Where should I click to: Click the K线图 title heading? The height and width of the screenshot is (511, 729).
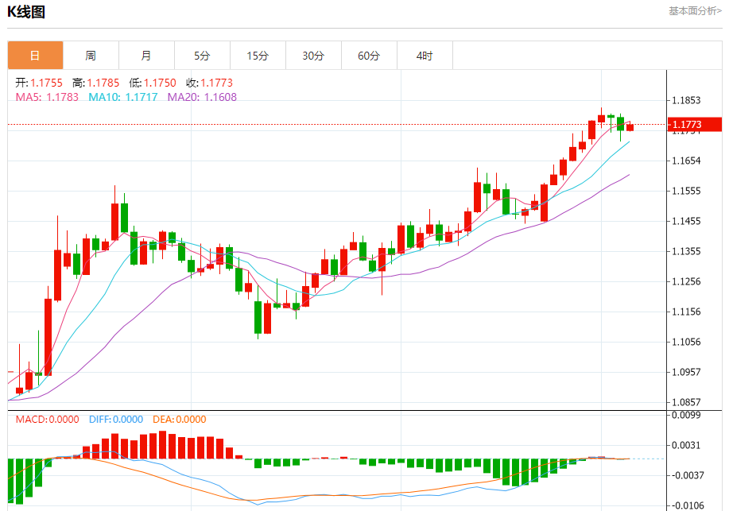pos(26,12)
